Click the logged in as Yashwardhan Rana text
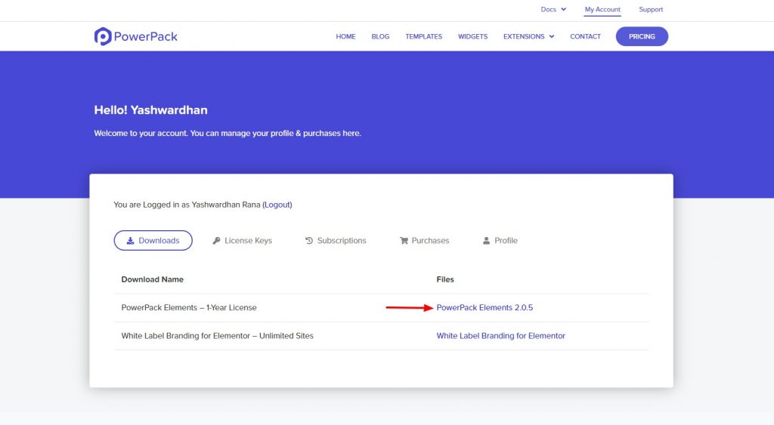This screenshot has width=774, height=425. pyautogui.click(x=187, y=205)
